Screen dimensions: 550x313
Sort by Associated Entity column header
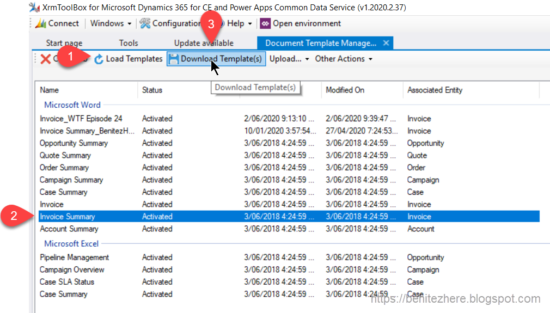pos(435,90)
